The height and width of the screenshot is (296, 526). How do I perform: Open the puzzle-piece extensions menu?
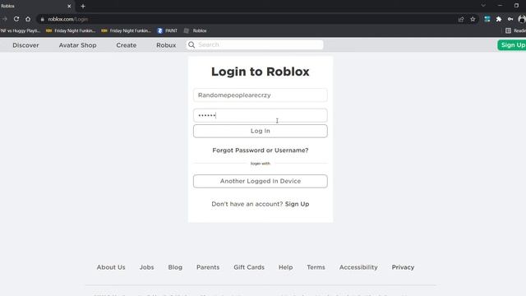click(499, 19)
